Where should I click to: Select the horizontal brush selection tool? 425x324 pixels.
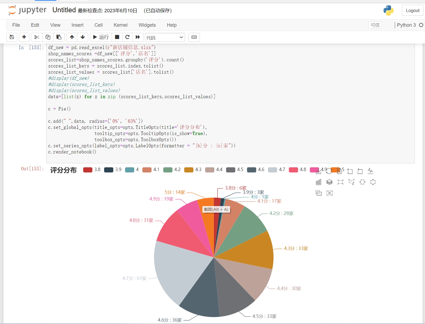(x=362, y=182)
